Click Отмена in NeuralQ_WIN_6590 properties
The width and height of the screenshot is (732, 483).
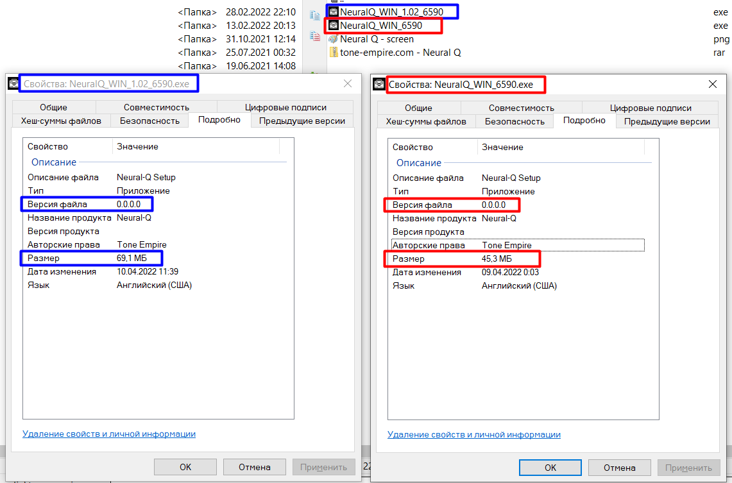[x=620, y=468]
